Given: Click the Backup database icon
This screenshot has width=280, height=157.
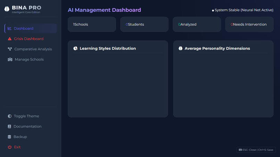Looking at the screenshot, I should (9, 137).
